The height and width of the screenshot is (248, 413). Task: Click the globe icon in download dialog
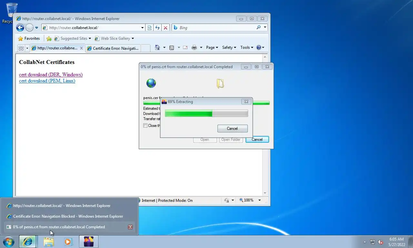[x=151, y=83]
